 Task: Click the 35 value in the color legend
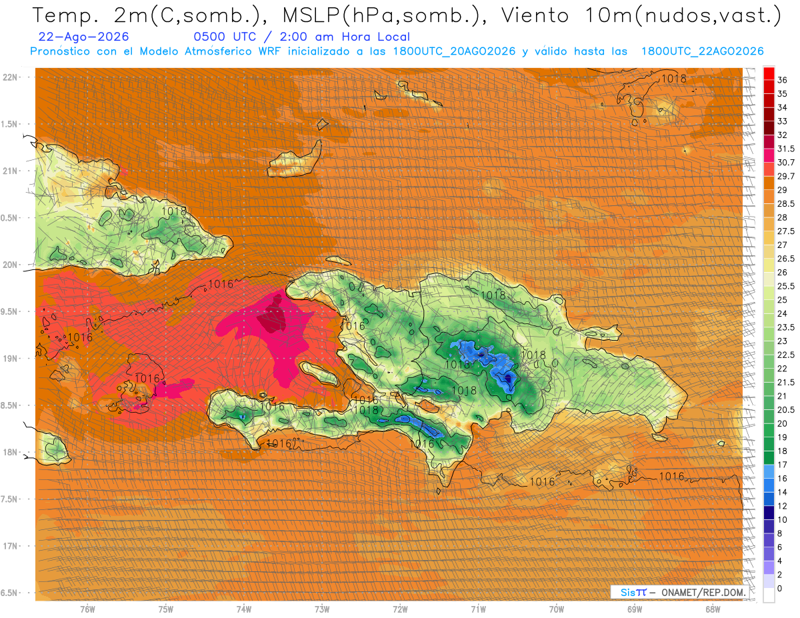pos(783,94)
